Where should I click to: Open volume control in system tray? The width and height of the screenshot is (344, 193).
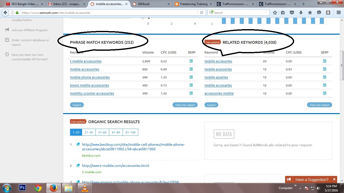(318, 188)
